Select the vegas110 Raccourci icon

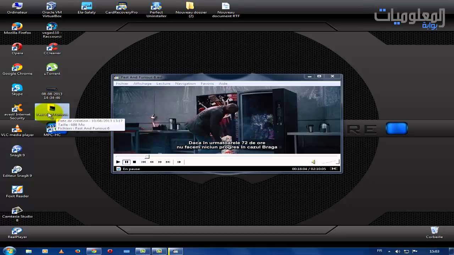[52, 30]
